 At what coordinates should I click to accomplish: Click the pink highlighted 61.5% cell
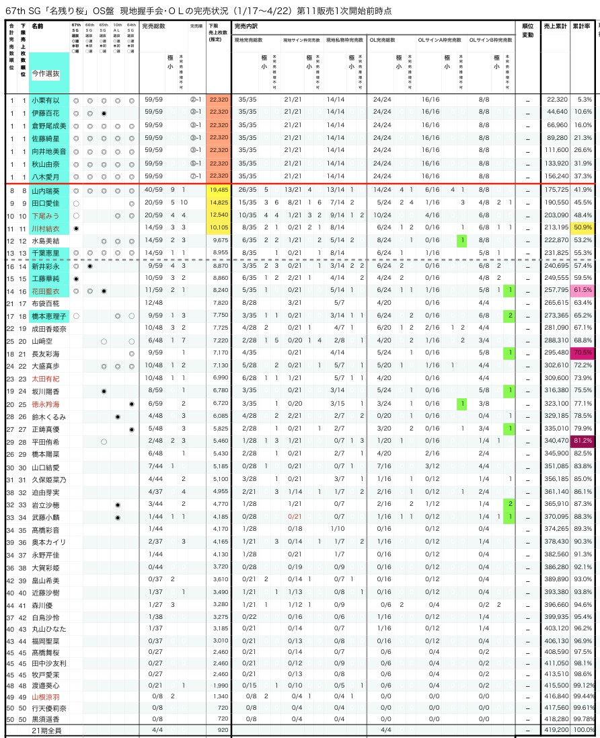(583, 291)
